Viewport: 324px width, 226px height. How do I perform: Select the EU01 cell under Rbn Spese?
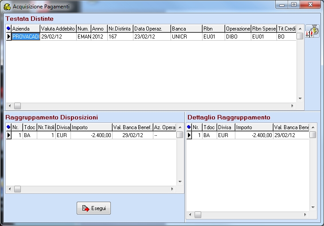[x=264, y=37]
